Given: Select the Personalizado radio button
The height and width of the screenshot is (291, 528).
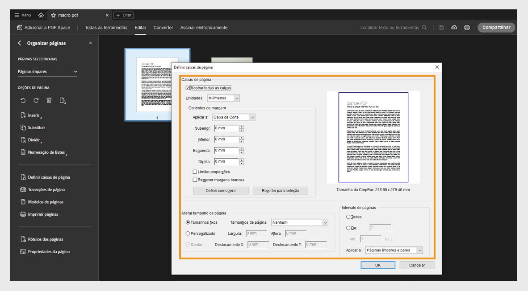Looking at the screenshot, I should click(x=188, y=234).
